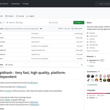View the 2 Tags link
Viewport: 110px width, 110px height.
point(19,22)
